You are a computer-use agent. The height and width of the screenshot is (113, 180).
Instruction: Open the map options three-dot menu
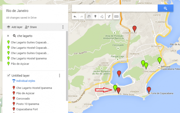point(63,27)
